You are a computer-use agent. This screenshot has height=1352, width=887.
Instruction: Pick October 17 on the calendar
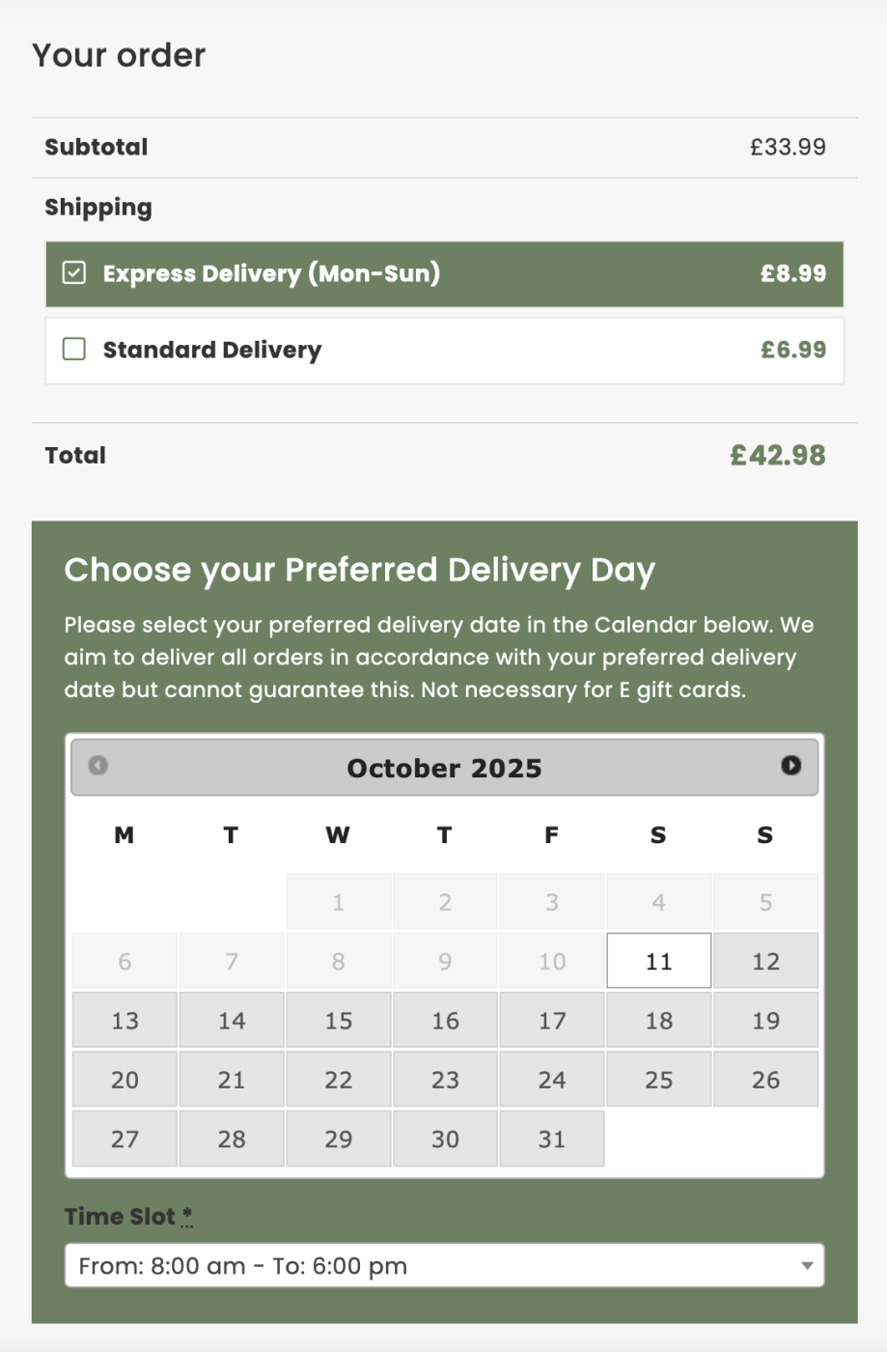click(551, 1021)
